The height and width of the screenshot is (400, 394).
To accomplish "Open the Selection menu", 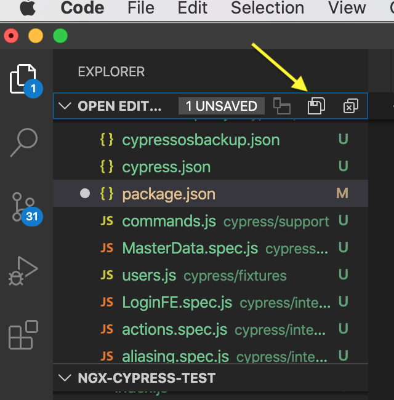I will [x=267, y=8].
